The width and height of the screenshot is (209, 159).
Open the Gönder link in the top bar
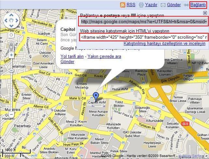coord(174,5)
